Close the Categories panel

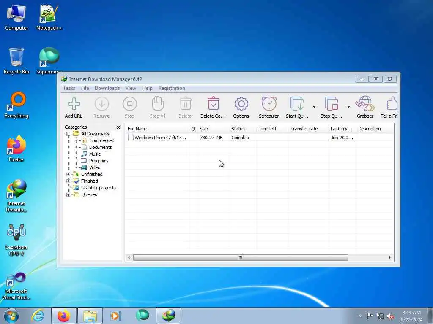coord(118,127)
